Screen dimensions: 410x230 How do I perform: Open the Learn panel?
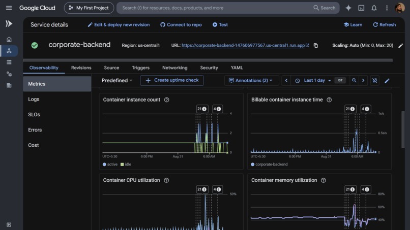353,25
